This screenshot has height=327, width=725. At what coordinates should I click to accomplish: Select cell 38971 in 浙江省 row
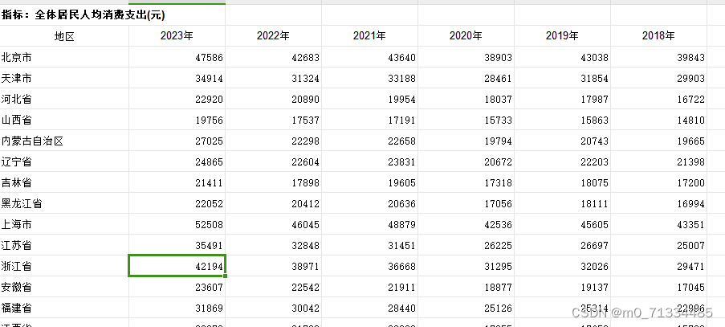click(273, 266)
